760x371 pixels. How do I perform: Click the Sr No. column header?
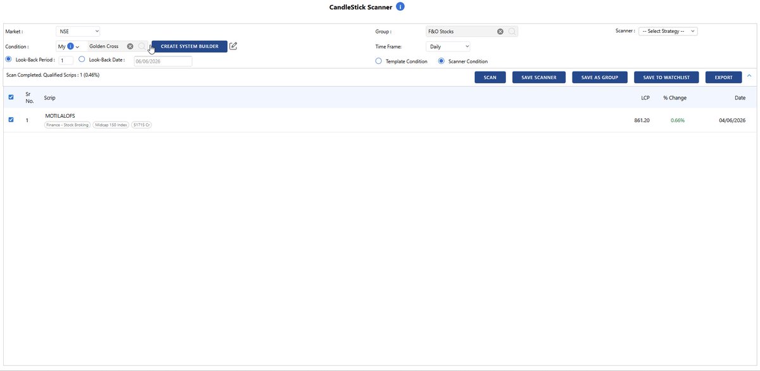click(30, 97)
